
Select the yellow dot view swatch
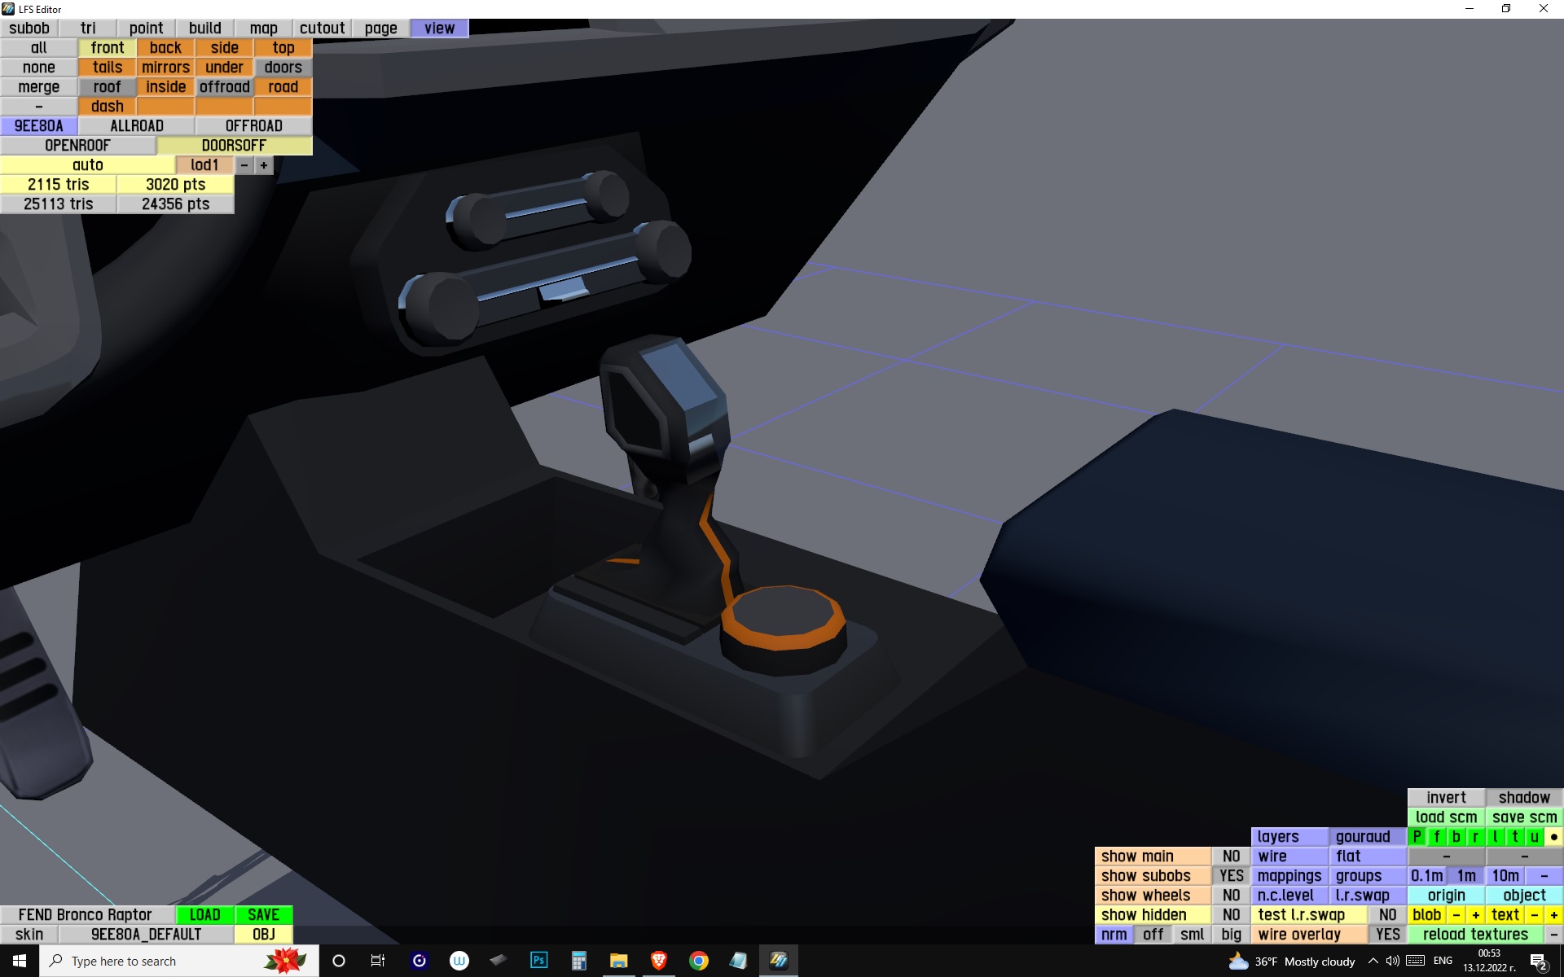pyautogui.click(x=1553, y=837)
